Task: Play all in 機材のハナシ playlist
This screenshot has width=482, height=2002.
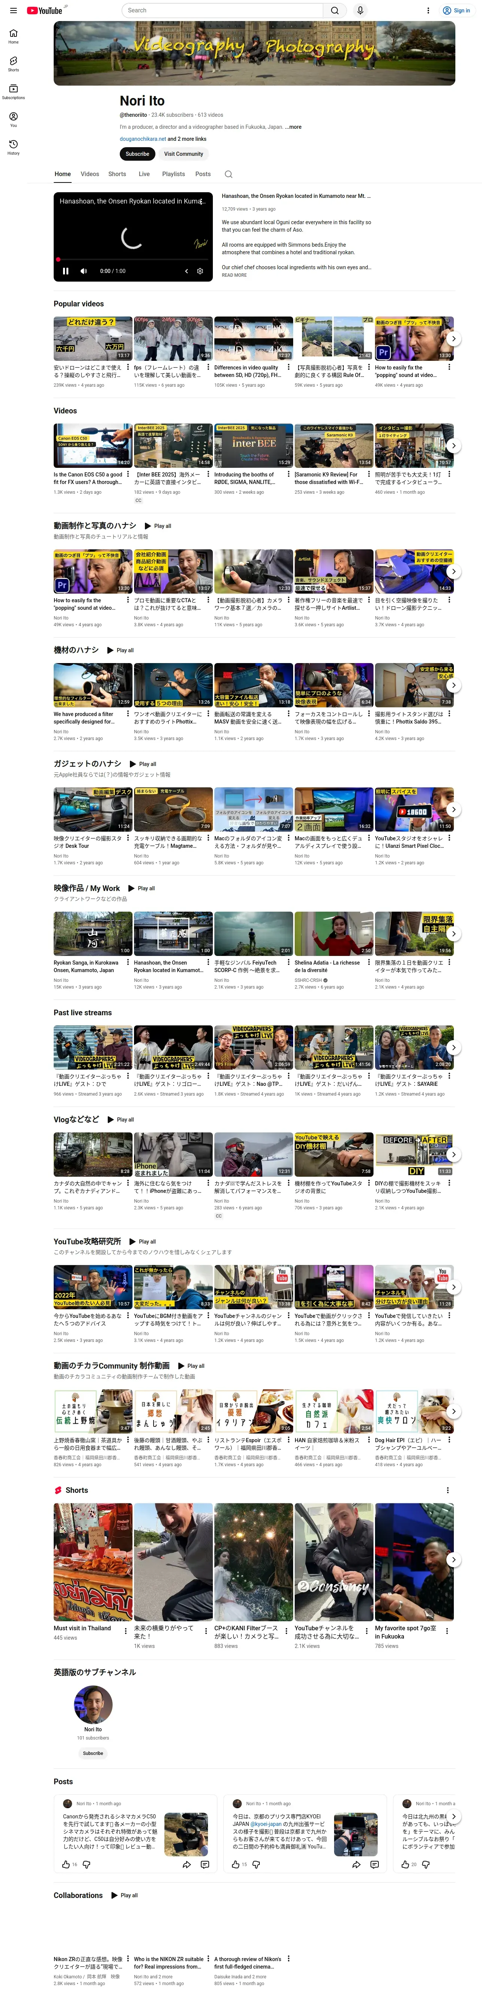Action: 120,650
